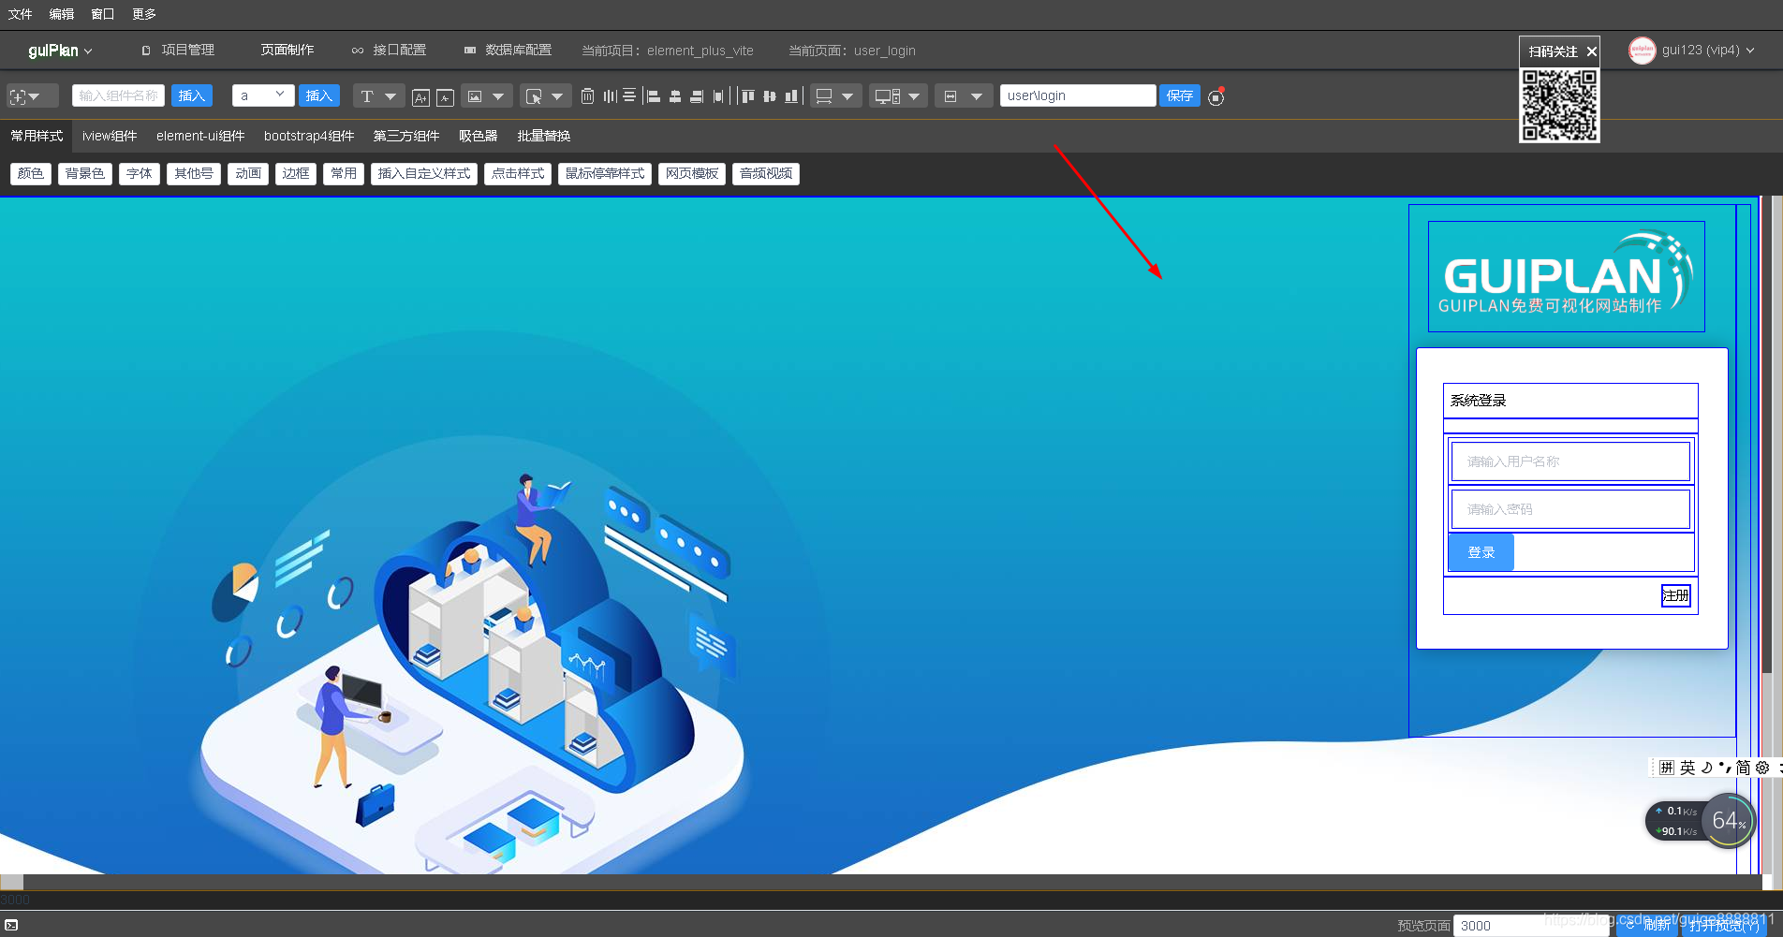Align selected elements to right edge
The image size is (1783, 937).
tap(697, 95)
